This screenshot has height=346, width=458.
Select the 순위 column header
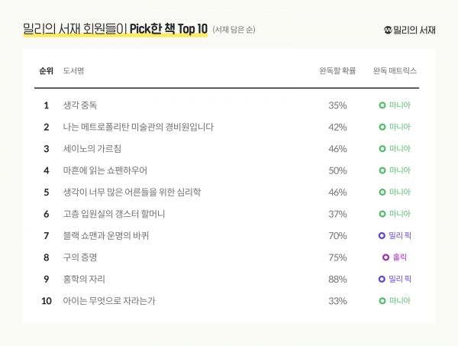(x=46, y=71)
